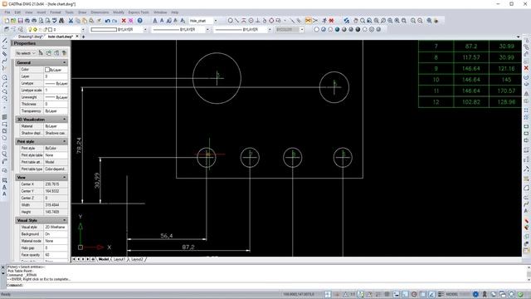The width and height of the screenshot is (531, 299).
Task: Click the Line tool in left toolbar
Action: pyautogui.click(x=4, y=41)
